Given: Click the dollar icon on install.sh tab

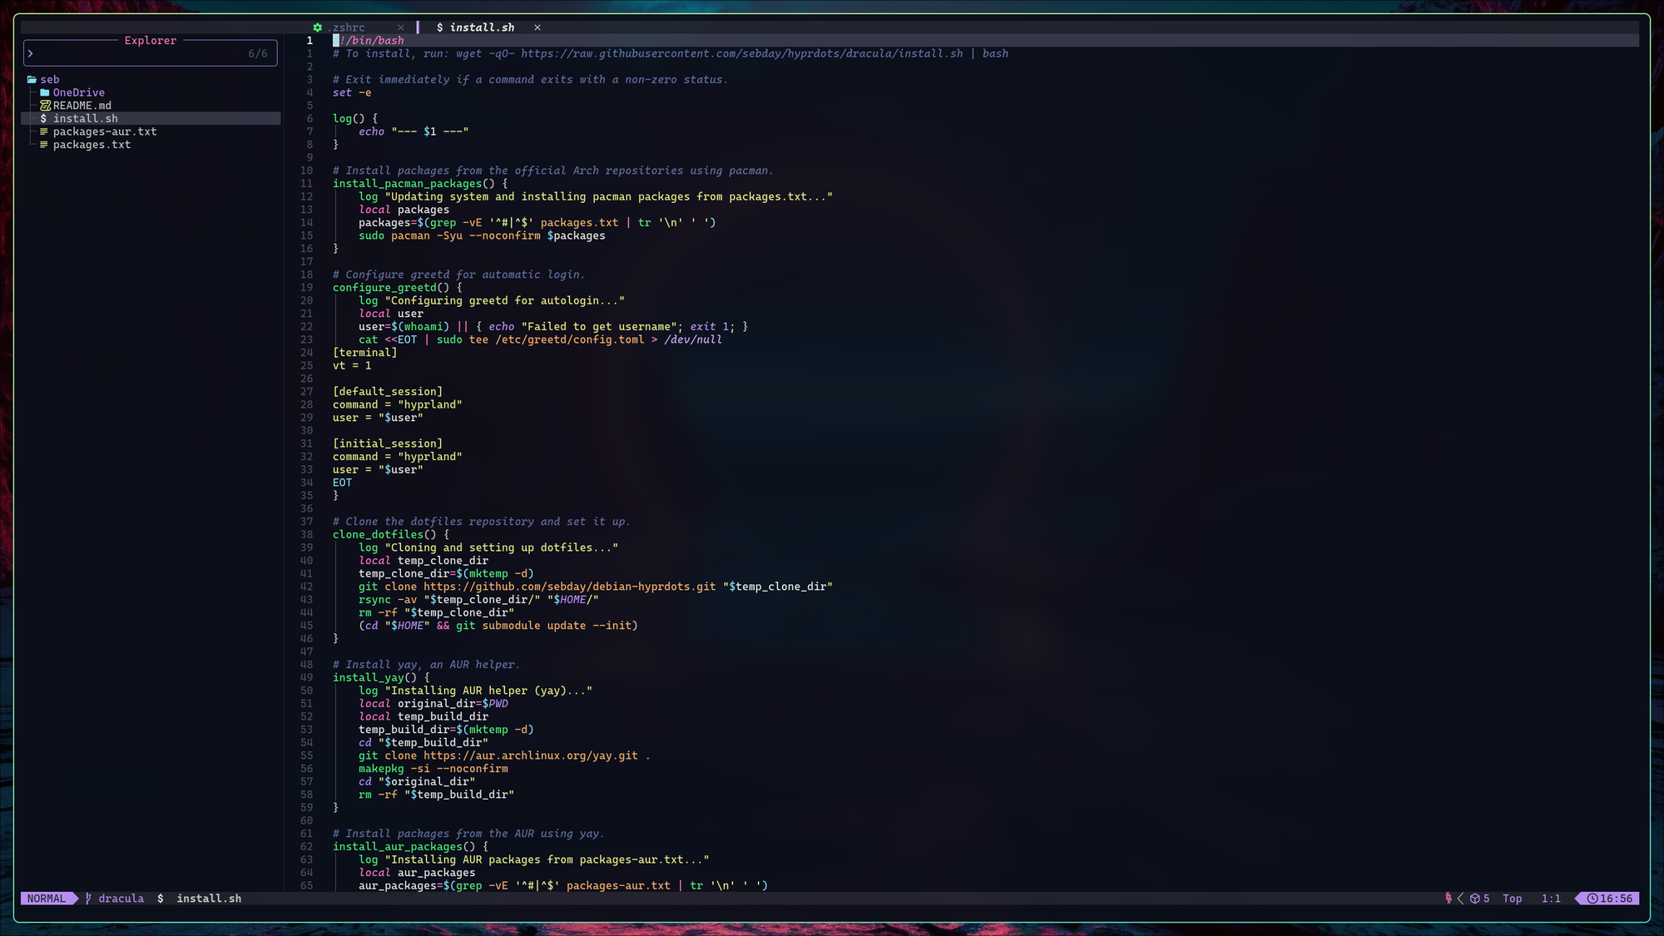Looking at the screenshot, I should pos(439,27).
